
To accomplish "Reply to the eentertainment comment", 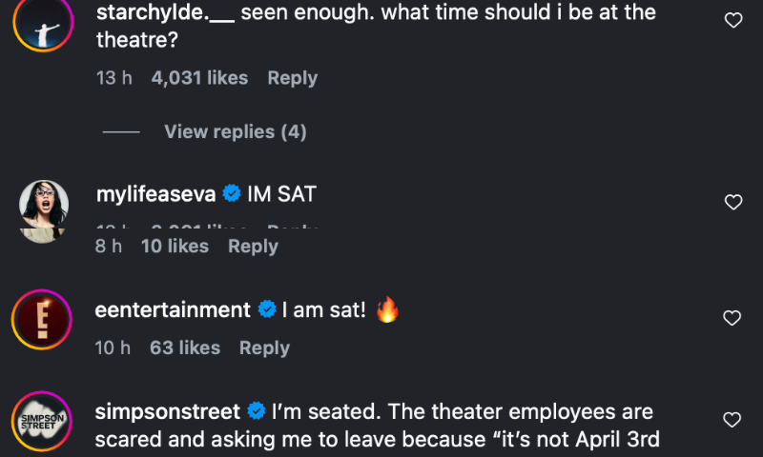I will pyautogui.click(x=264, y=348).
